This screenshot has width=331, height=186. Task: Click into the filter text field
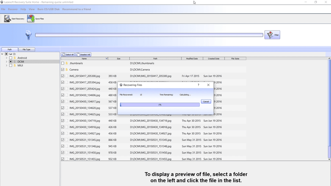(149, 35)
